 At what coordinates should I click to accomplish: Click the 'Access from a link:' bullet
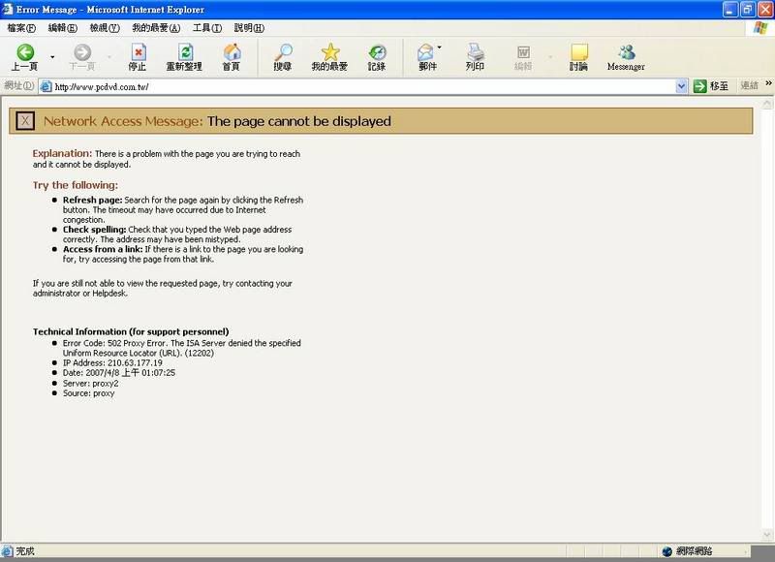tap(103, 249)
